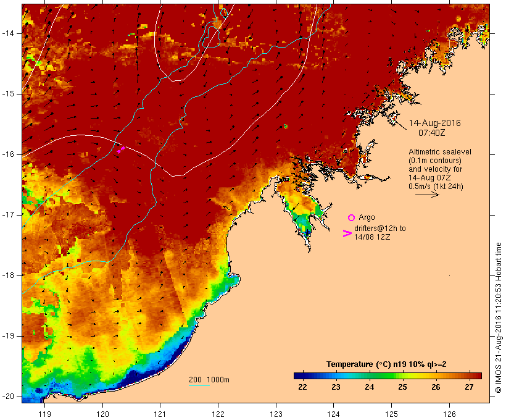The image size is (506, 420).
Task: Click the '14-Aug 07Z' text line
Action: [x=429, y=178]
